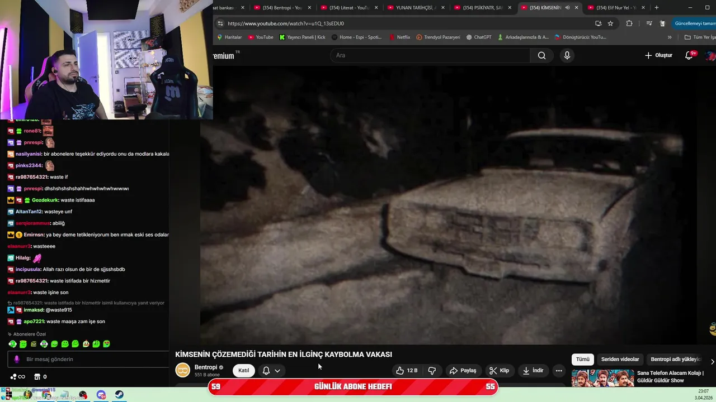The image size is (716, 402).
Task: Open the media control icon in toolbar
Action: (x=649, y=23)
